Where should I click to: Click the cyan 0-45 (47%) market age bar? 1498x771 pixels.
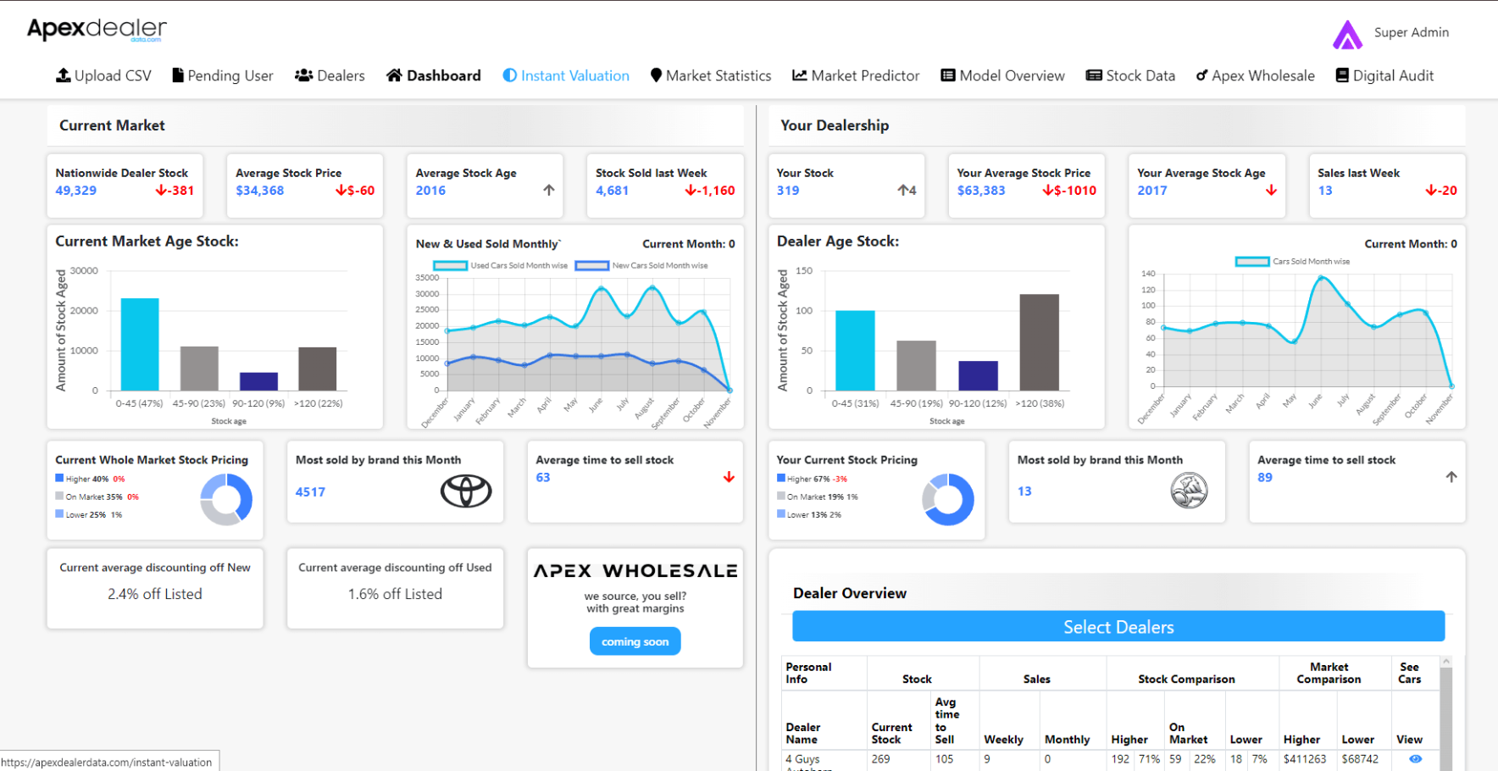coord(140,344)
